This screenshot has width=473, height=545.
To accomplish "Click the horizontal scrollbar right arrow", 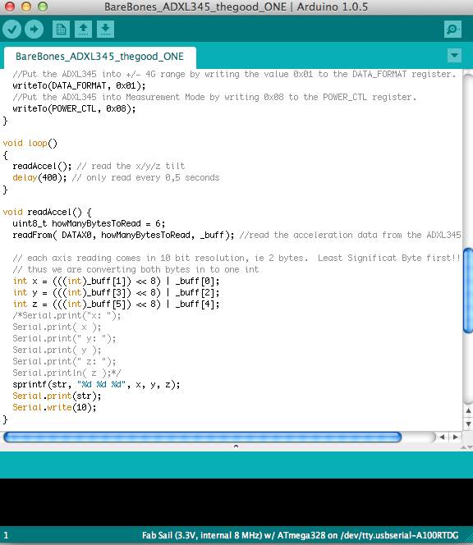I will (x=455, y=437).
